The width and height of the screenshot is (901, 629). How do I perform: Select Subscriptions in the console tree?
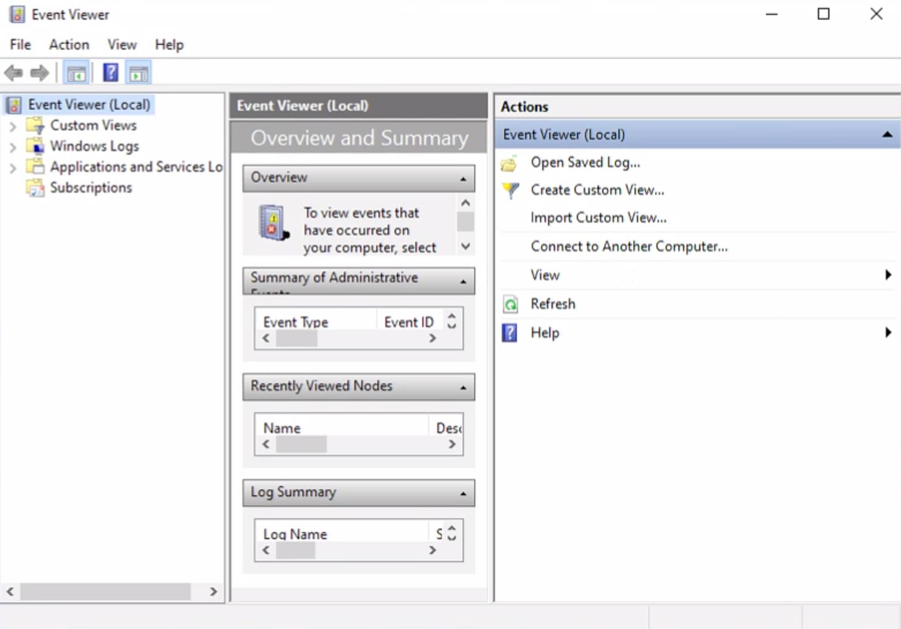(x=91, y=188)
